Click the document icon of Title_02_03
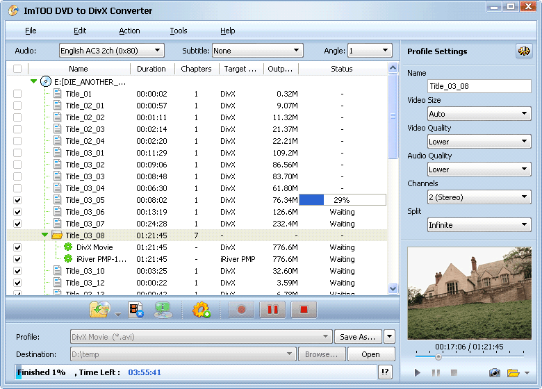This screenshot has height=389, width=542. (58, 129)
